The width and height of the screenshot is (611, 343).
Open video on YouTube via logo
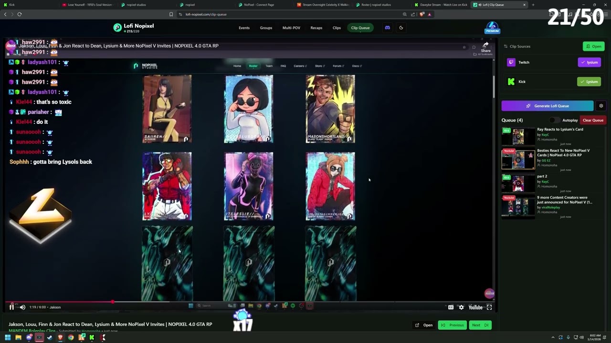[475, 307]
